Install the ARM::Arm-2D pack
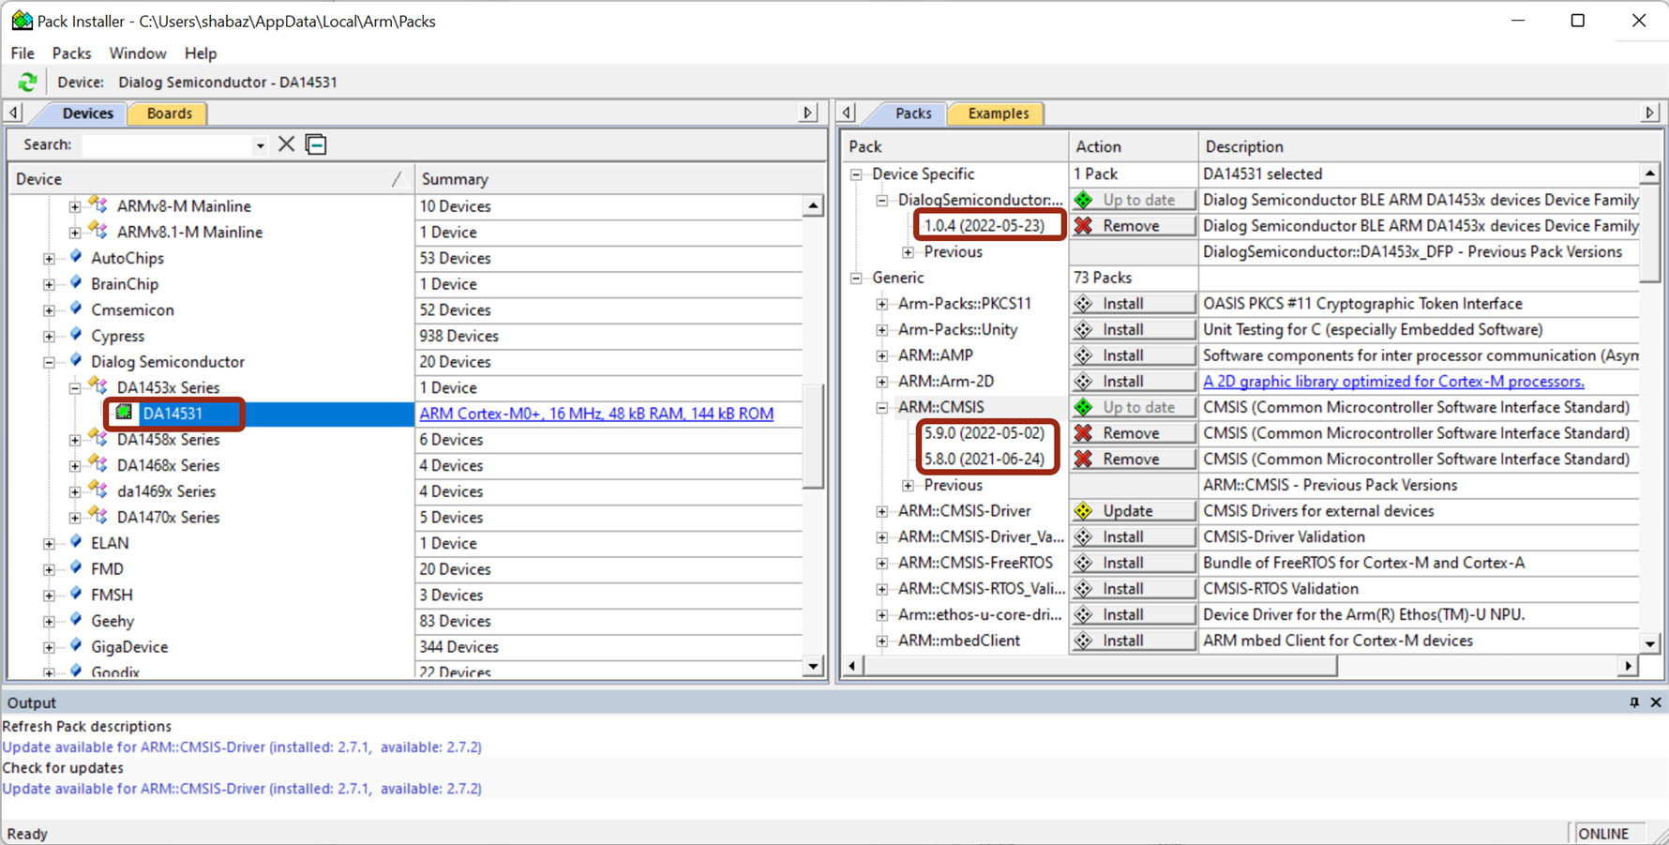Viewport: 1669px width, 845px height. click(1133, 382)
